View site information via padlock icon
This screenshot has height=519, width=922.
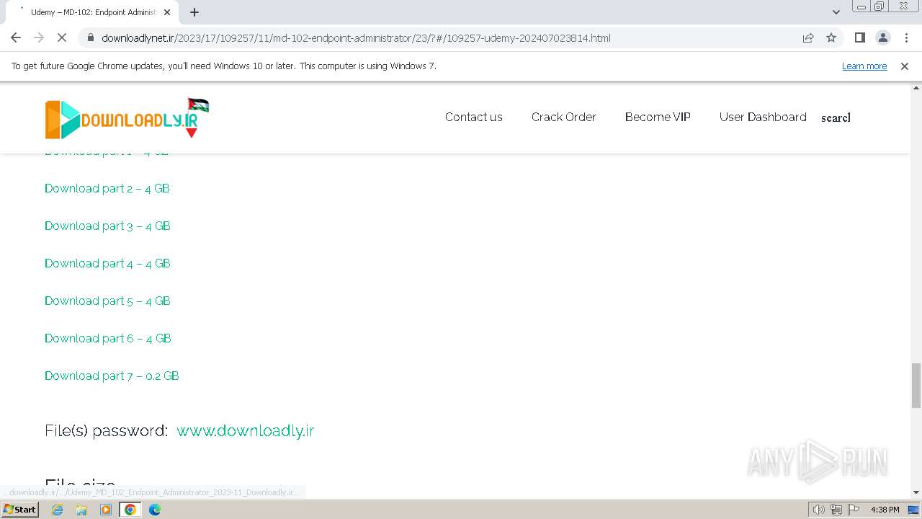point(91,37)
